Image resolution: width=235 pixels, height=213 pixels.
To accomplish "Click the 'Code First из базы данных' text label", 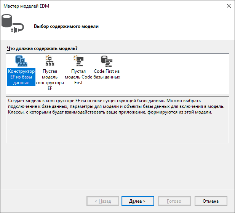I will point(107,74).
